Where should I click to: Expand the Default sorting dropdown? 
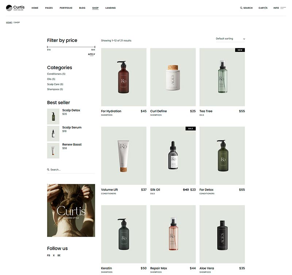(230, 39)
